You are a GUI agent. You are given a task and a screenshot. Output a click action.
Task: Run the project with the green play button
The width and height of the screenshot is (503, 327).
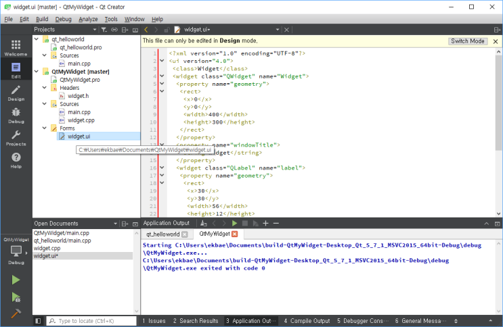[x=16, y=280]
